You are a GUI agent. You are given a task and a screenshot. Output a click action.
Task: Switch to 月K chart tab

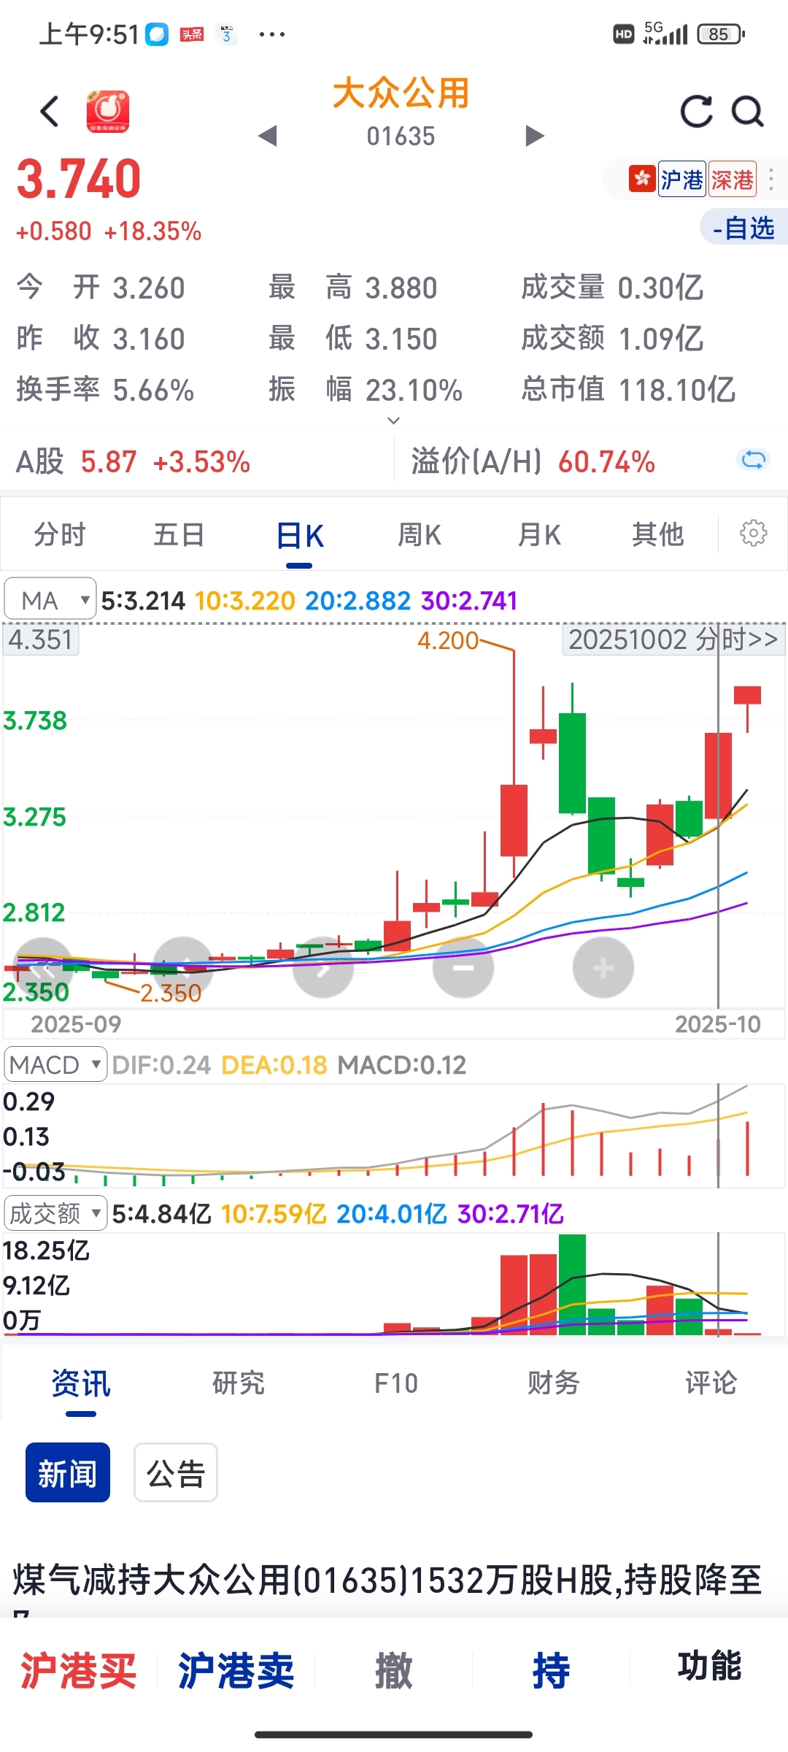click(x=539, y=534)
